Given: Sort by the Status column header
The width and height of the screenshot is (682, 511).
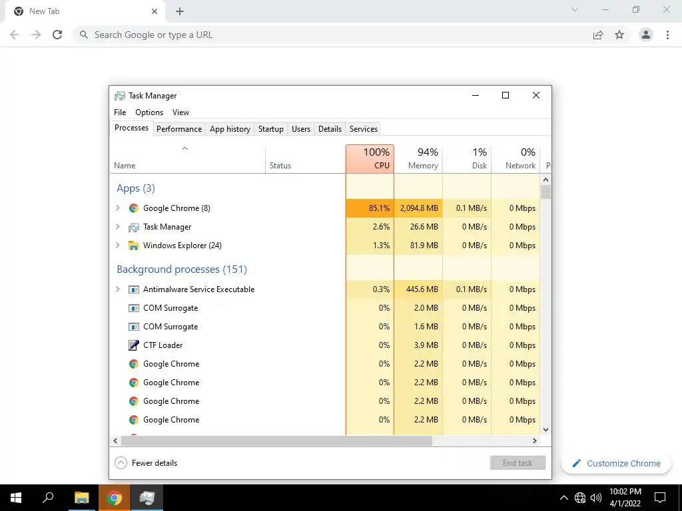Looking at the screenshot, I should tap(305, 159).
